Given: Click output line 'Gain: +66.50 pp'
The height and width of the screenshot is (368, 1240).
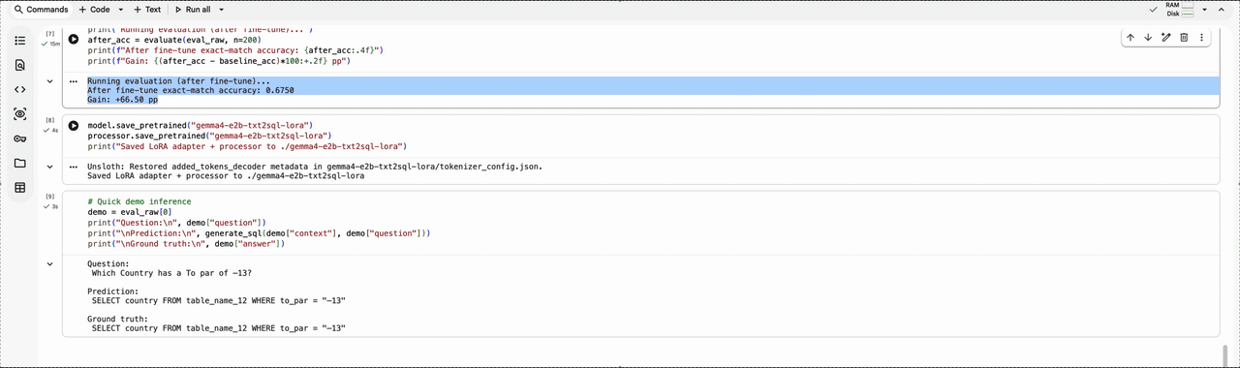Looking at the screenshot, I should pos(122,99).
